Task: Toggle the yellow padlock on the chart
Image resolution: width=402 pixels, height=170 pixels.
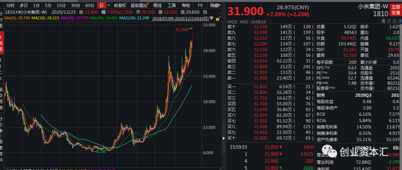Action: tap(218, 19)
